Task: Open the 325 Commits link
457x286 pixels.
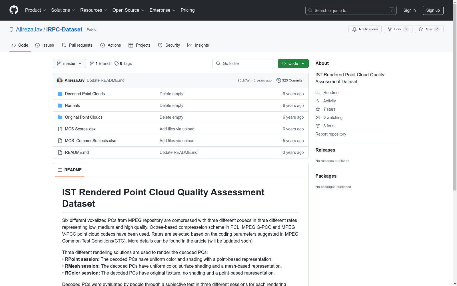Action: coord(289,80)
